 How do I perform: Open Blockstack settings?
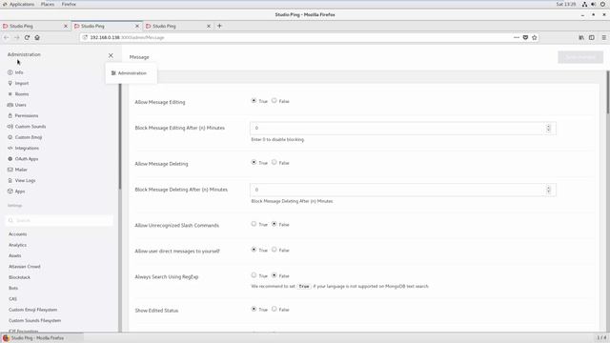(19, 277)
